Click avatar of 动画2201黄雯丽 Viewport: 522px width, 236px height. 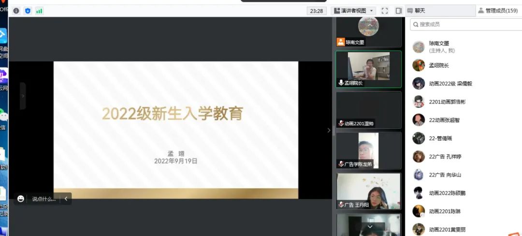point(419,229)
